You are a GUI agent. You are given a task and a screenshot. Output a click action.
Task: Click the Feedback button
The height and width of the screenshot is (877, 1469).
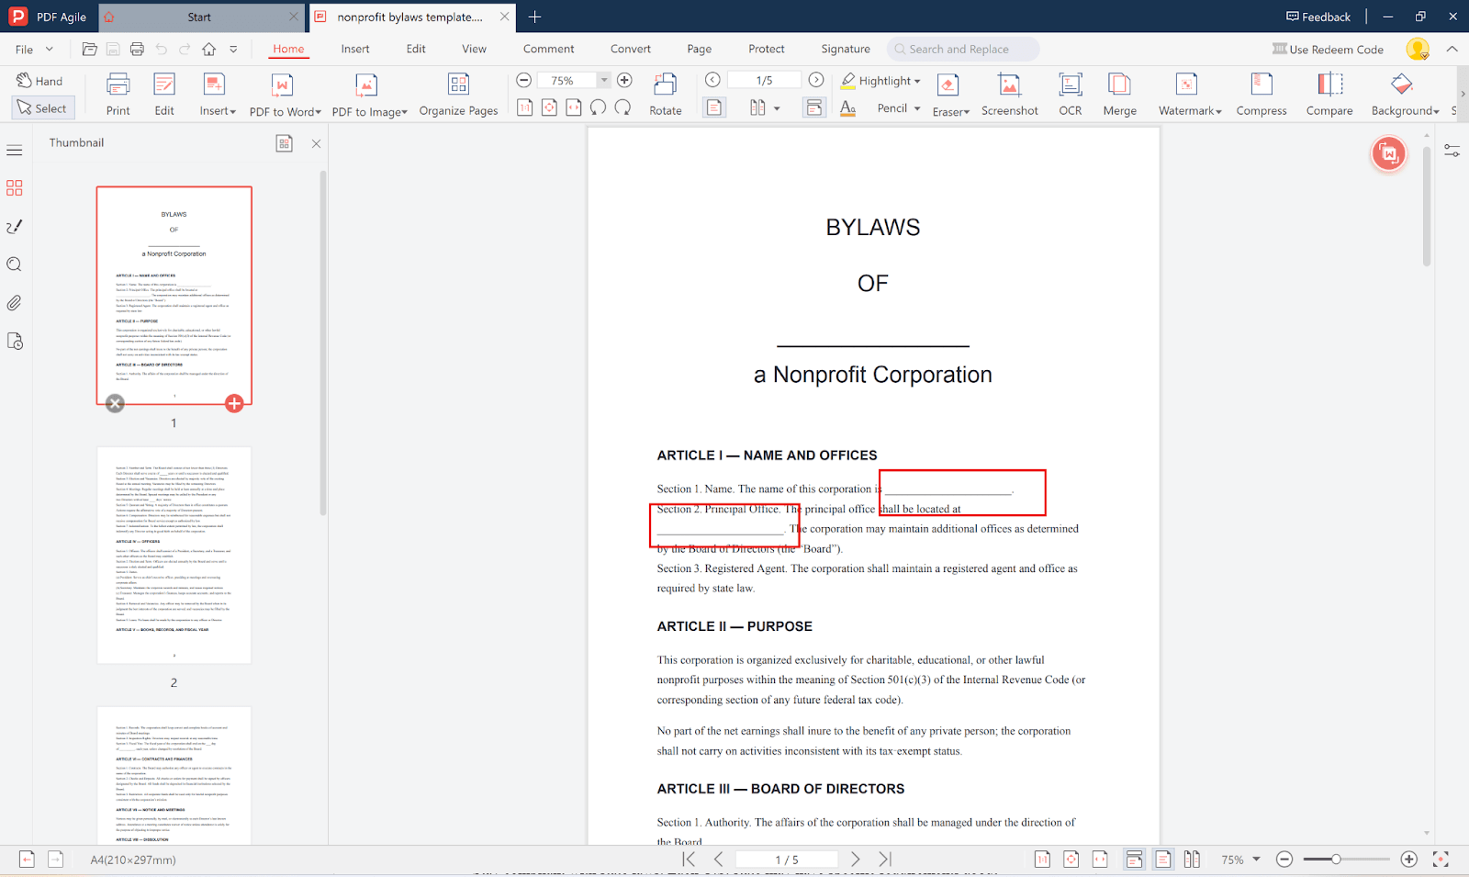(1318, 17)
